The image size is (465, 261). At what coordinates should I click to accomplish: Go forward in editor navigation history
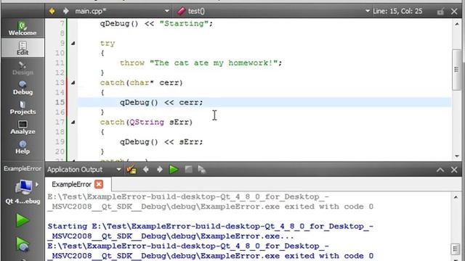click(x=66, y=12)
